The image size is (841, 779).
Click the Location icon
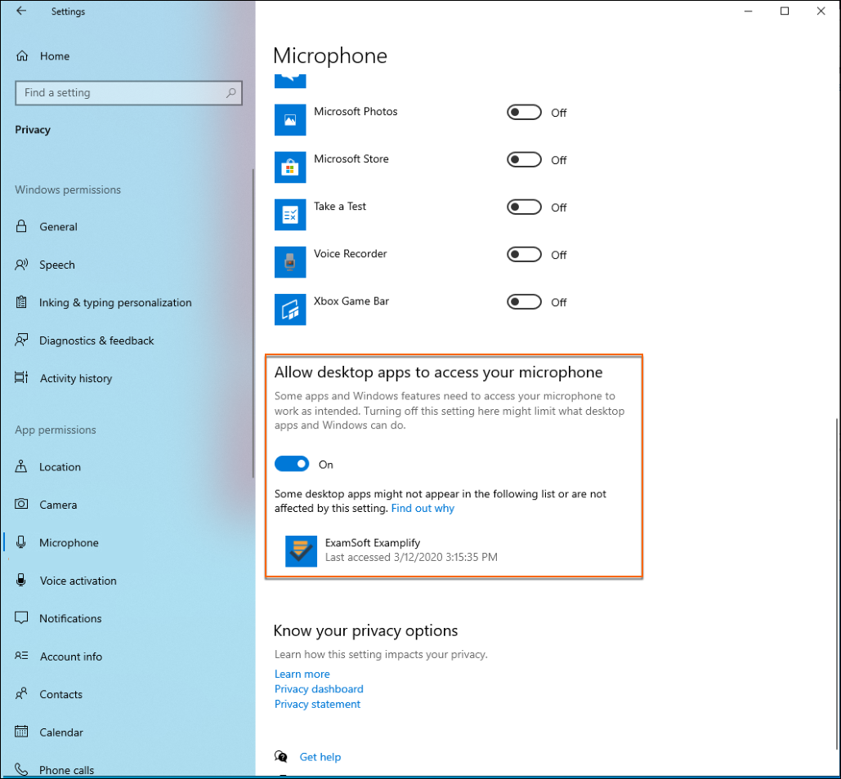[x=21, y=466]
